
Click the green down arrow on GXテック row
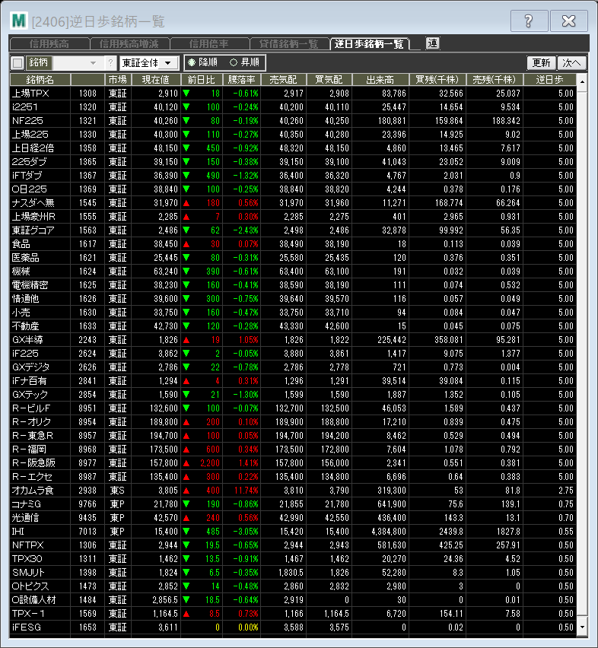(x=186, y=394)
